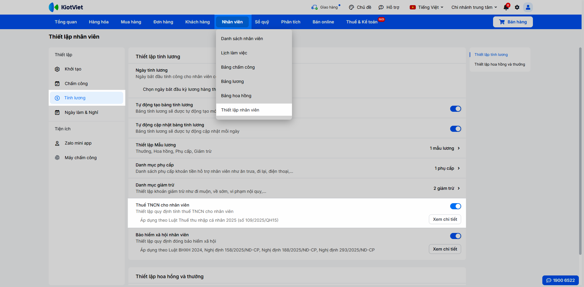
Task: Select Ngày làm & Nghỉ in sidebar
Action: 87,112
